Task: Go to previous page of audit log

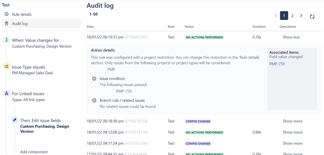Action: (x=275, y=16)
